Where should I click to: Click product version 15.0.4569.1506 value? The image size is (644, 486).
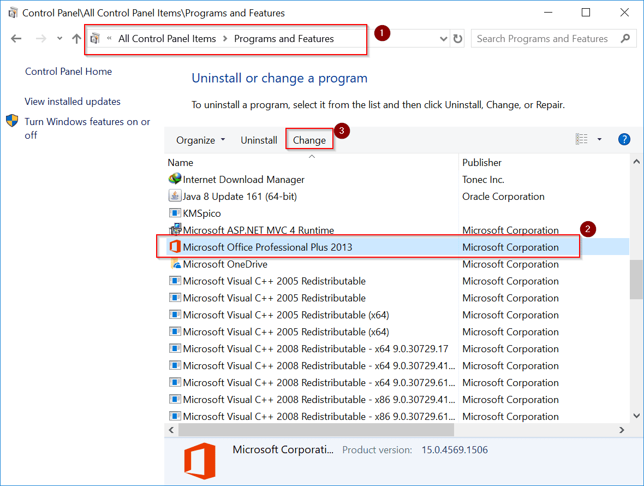coord(455,450)
